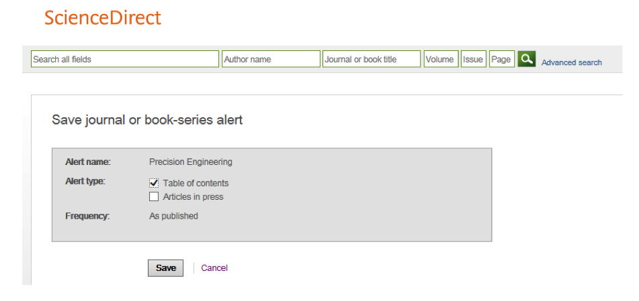
Task: Click the 'Alert type:' field label
Action: (x=85, y=181)
